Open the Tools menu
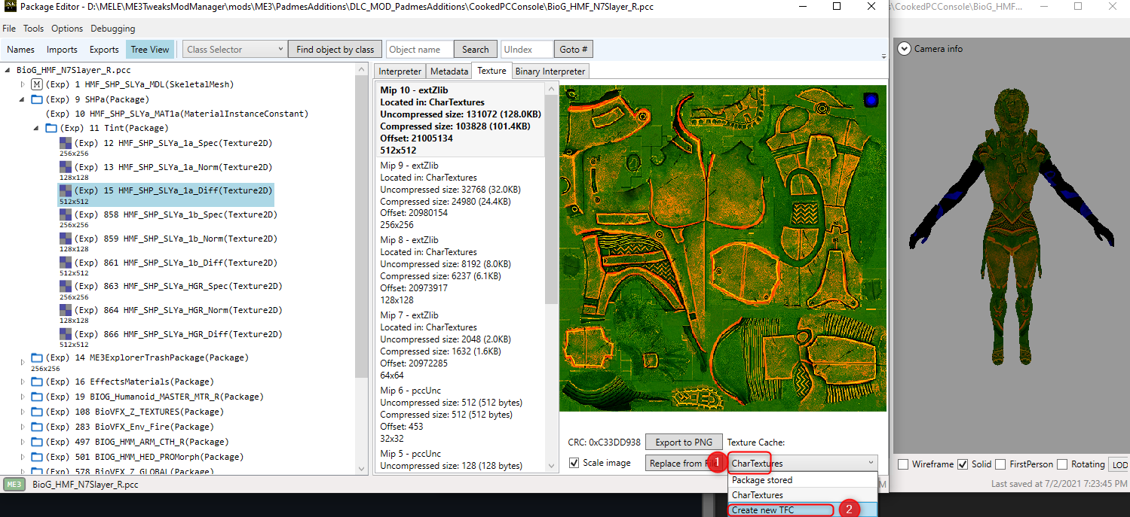The height and width of the screenshot is (517, 1130). coord(33,29)
